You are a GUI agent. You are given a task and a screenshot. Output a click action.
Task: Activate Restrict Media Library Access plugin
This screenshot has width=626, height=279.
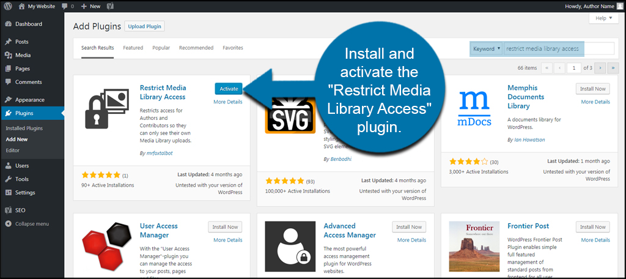point(229,89)
